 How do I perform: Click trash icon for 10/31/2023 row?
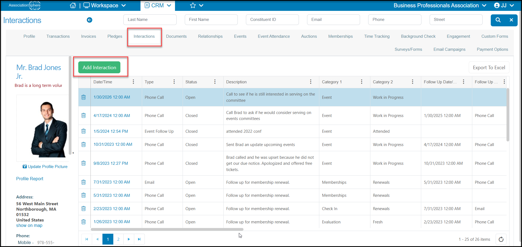pos(84,144)
